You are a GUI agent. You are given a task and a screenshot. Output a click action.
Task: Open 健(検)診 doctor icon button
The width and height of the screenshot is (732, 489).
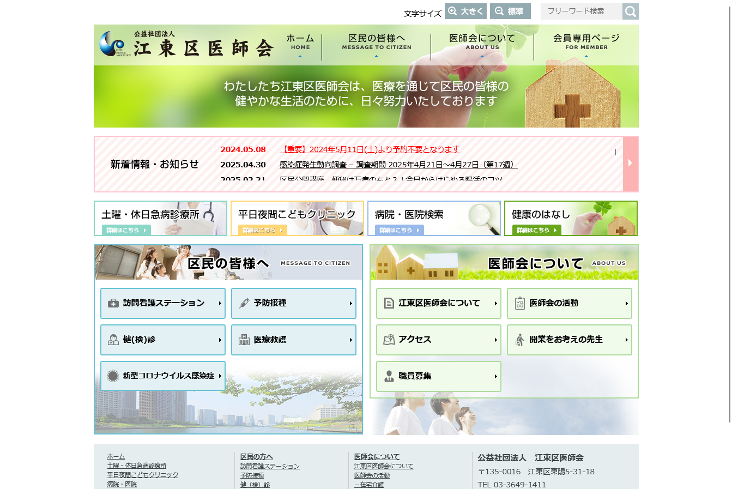pyautogui.click(x=162, y=340)
